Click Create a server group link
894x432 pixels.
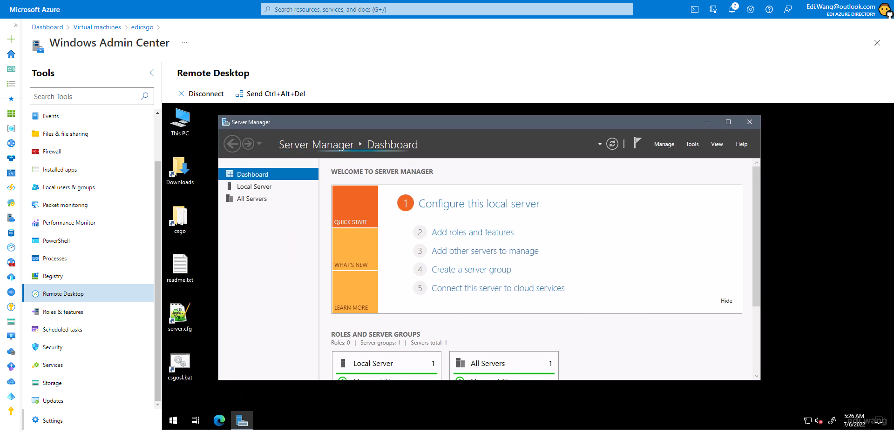[471, 269]
